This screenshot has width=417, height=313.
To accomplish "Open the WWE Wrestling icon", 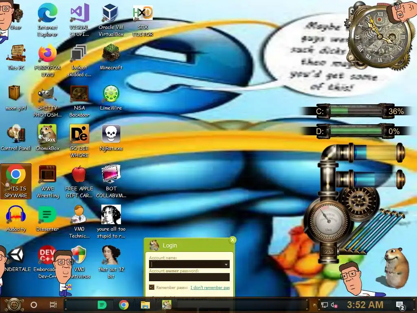I will [x=47, y=181].
